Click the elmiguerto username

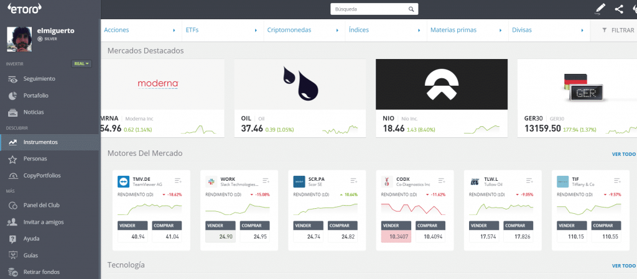point(55,31)
